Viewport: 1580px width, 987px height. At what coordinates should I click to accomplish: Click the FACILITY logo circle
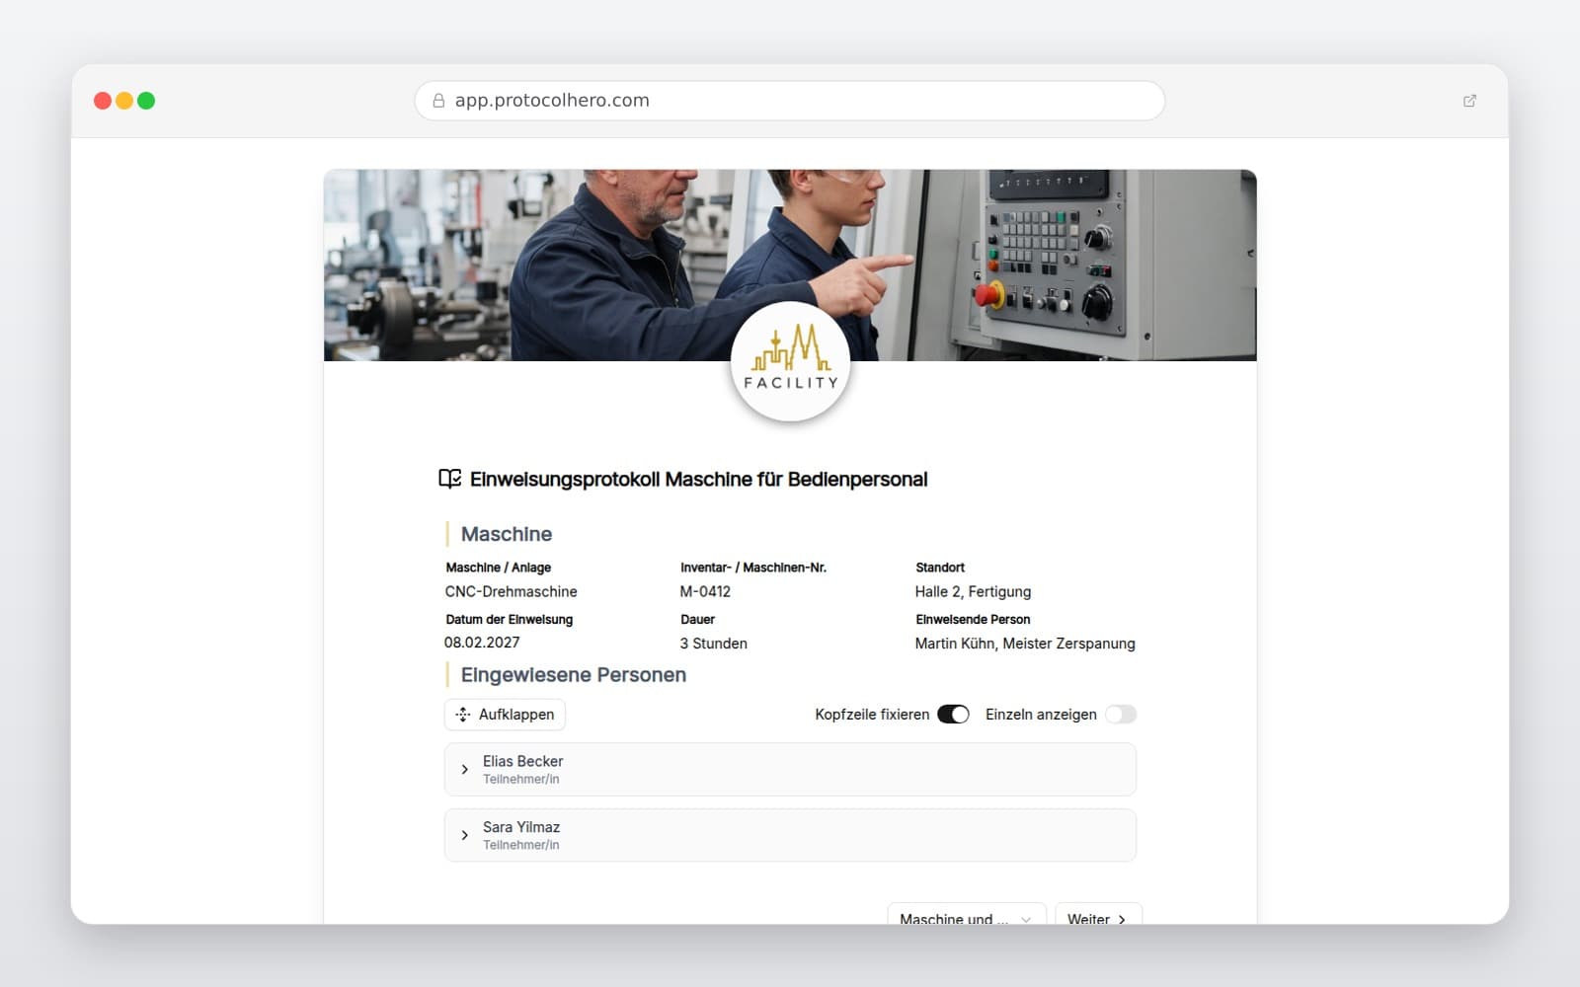790,361
